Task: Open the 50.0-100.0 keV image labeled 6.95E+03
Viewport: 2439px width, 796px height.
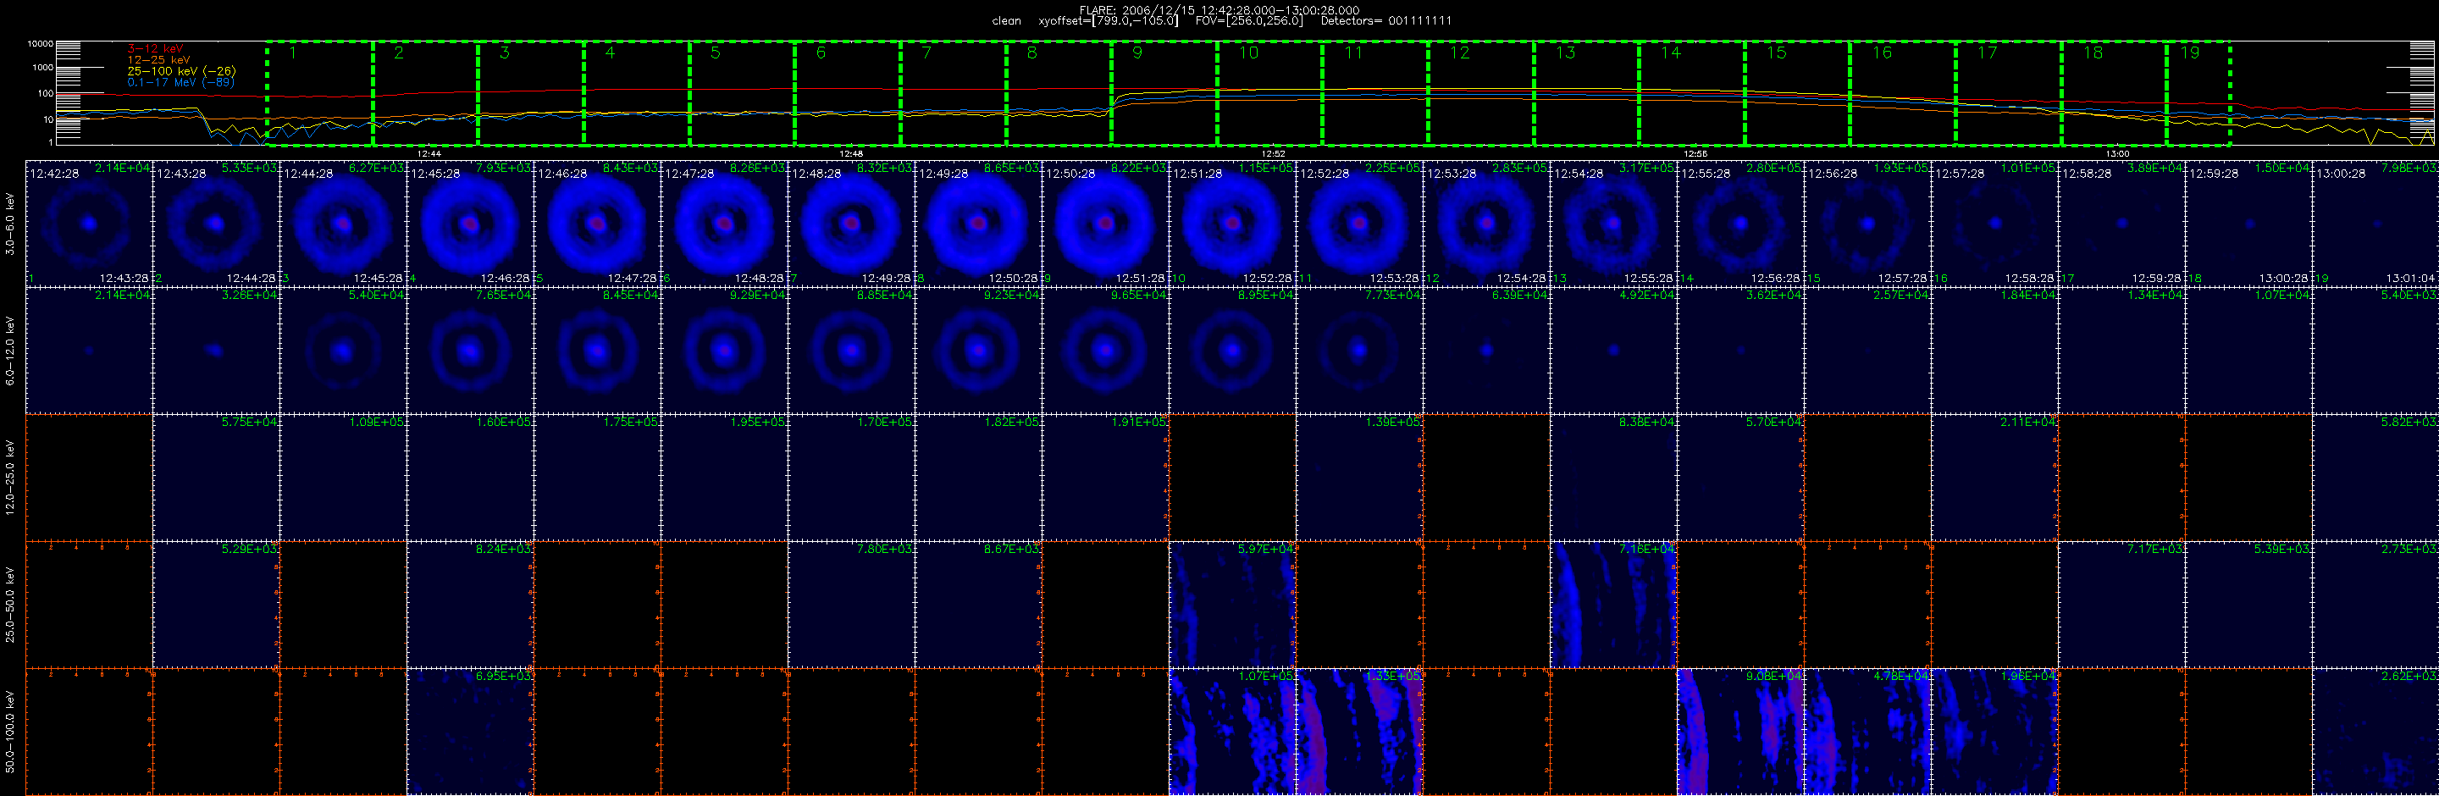Action: coord(471,732)
